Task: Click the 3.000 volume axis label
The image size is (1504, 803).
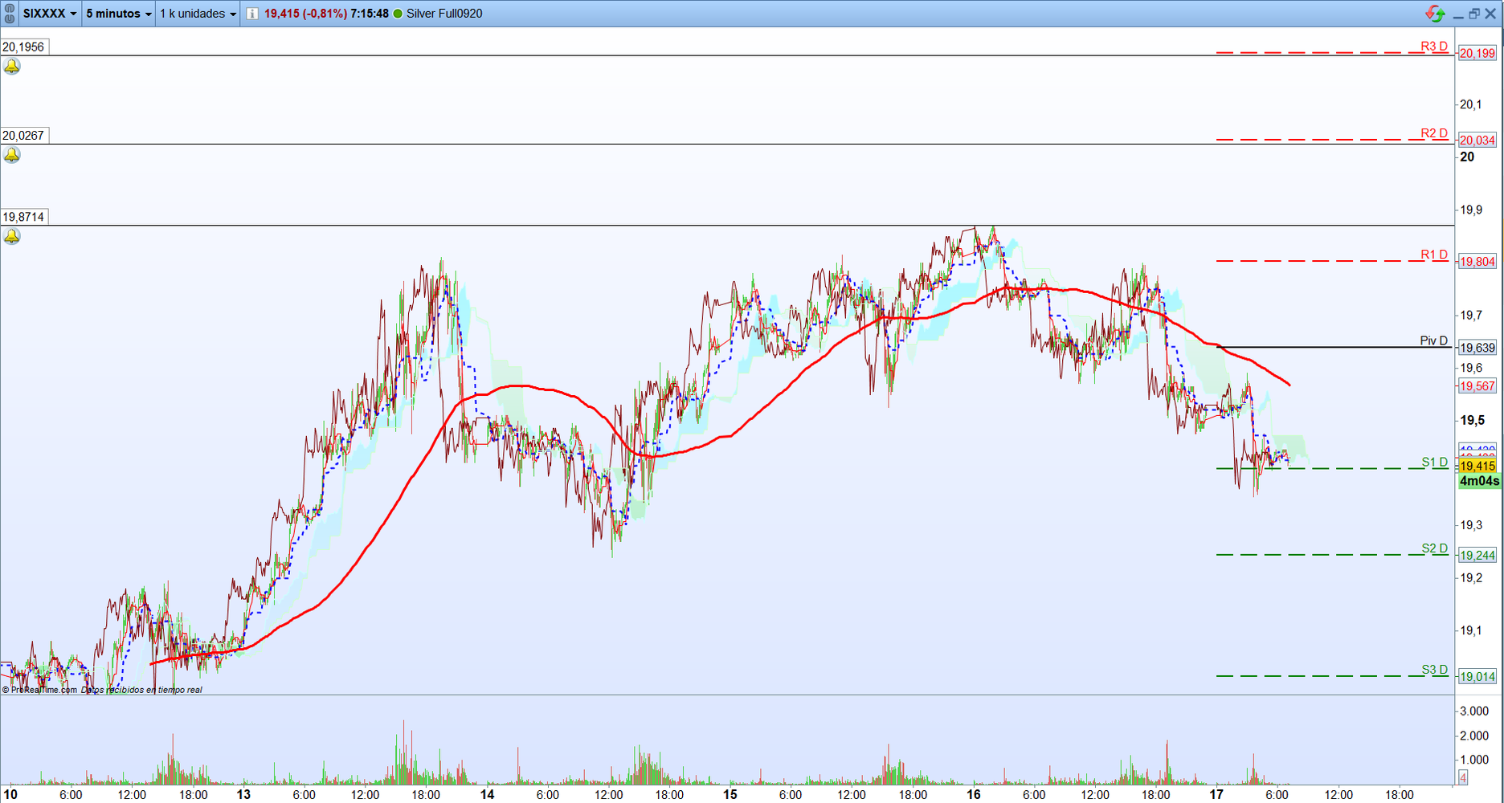Action: tap(1474, 711)
